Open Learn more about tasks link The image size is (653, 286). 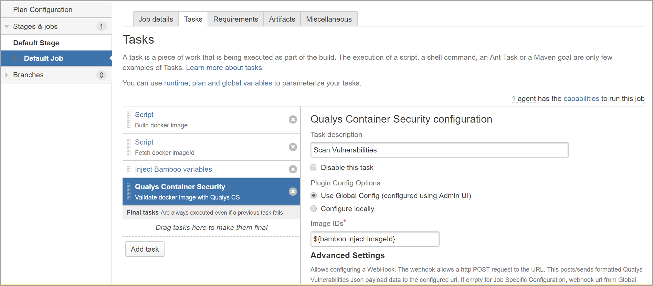(x=224, y=68)
